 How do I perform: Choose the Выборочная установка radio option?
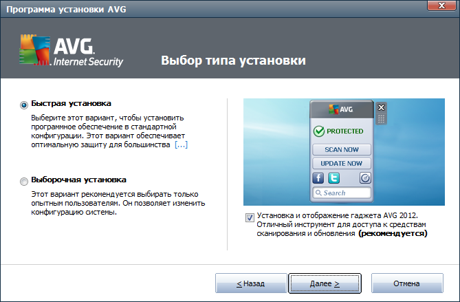pos(24,182)
